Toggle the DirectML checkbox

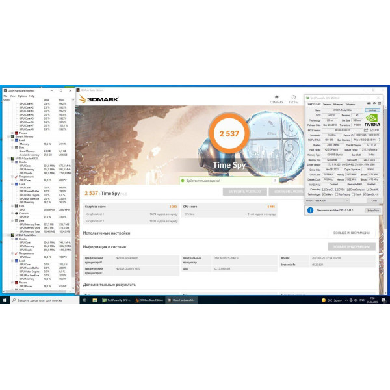pos(368,190)
